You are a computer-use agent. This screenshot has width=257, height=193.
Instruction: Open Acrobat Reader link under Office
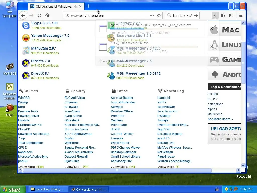click(122, 98)
